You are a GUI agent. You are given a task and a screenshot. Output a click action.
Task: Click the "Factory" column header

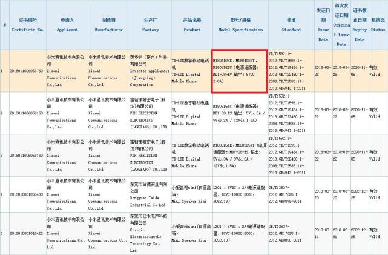coord(151,25)
